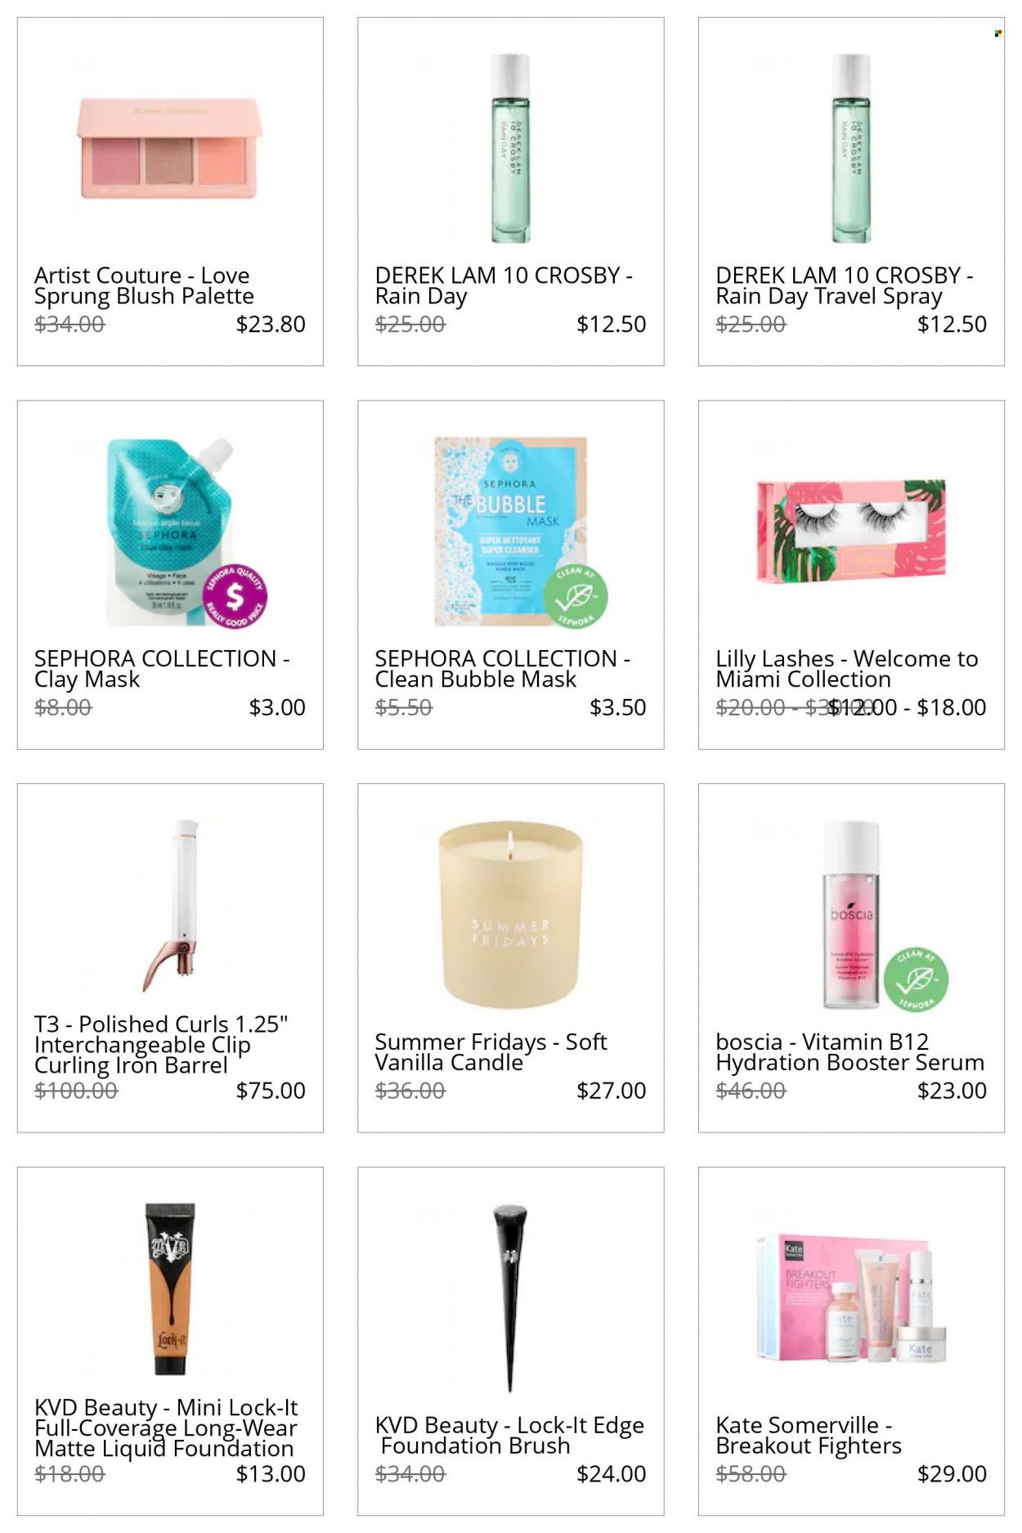The width and height of the screenshot is (1022, 1533).
Task: Click Clean at Sephora badge on Bubble Mask
Action: tap(576, 597)
